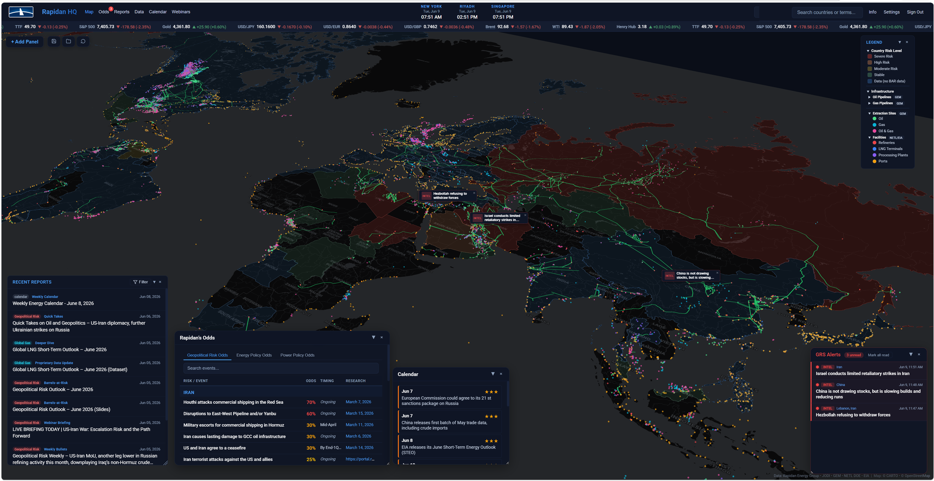Focus the Search events field in Odds
The height and width of the screenshot is (481, 934).
click(x=281, y=368)
